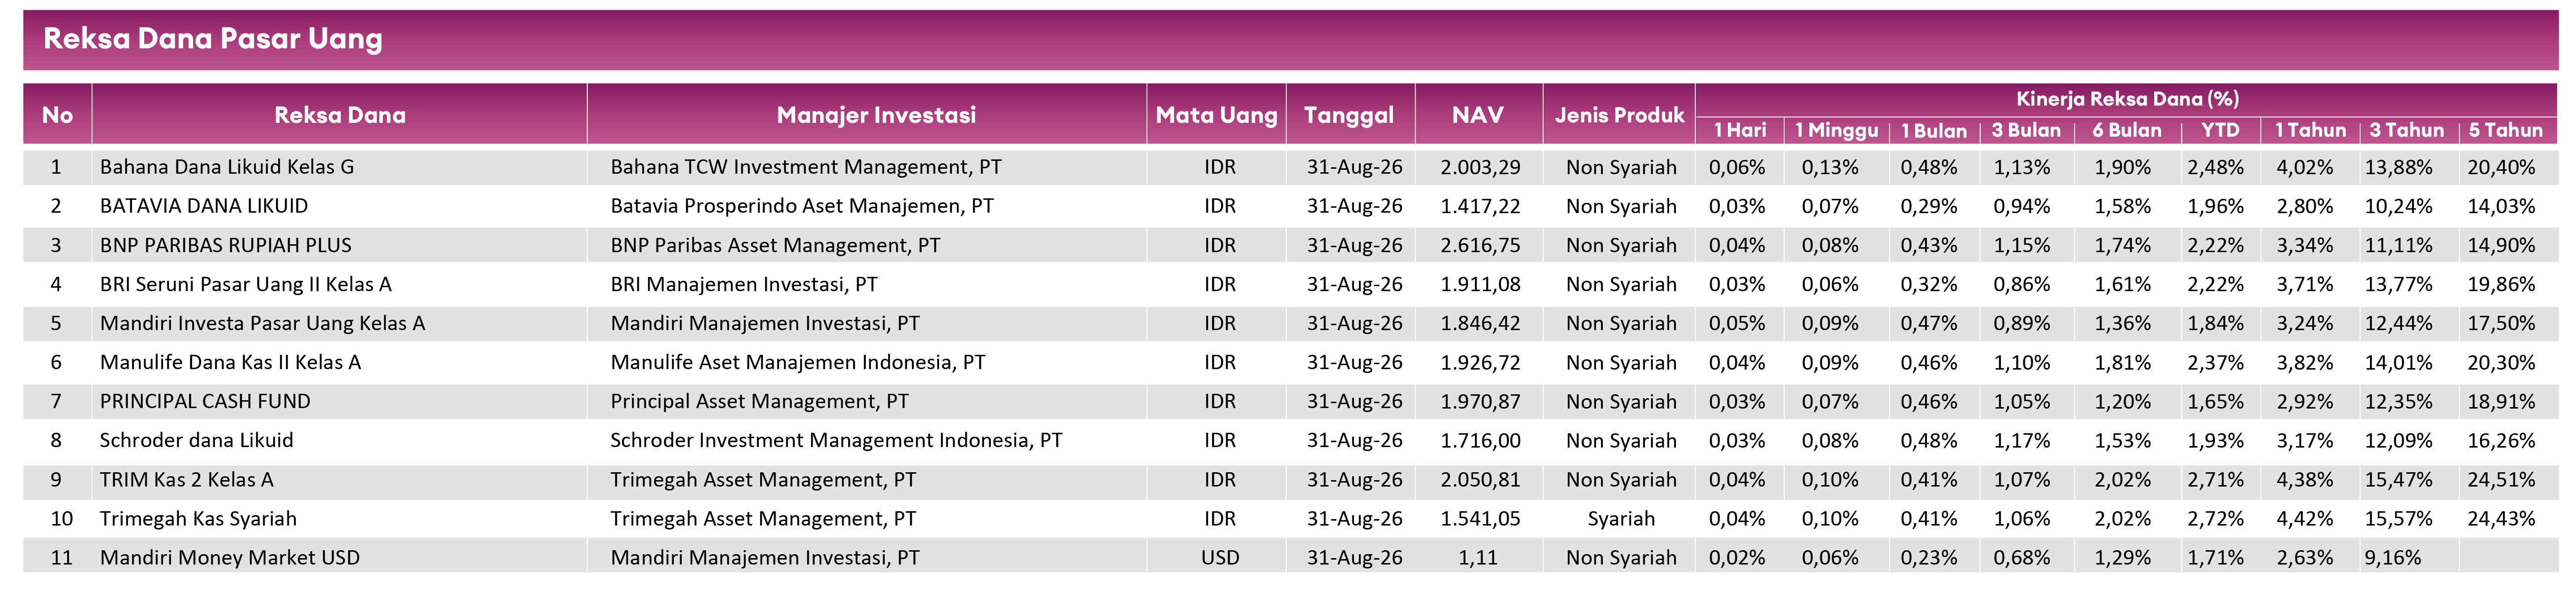Select BATAVIA DANA LIKUID fund name
Image resolution: width=2576 pixels, height=604 pixels.
[x=204, y=206]
